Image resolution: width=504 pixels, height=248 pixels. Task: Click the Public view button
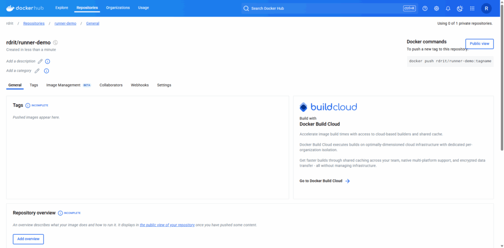[x=479, y=44]
